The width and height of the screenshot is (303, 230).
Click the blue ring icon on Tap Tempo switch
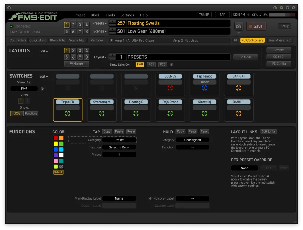click(x=204, y=88)
